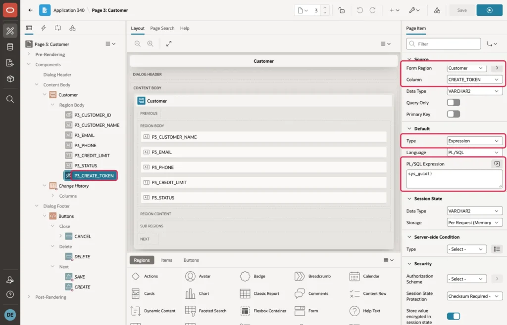Open Shared Components icon in toolbar
This screenshot has height=325, width=507.
point(437,10)
